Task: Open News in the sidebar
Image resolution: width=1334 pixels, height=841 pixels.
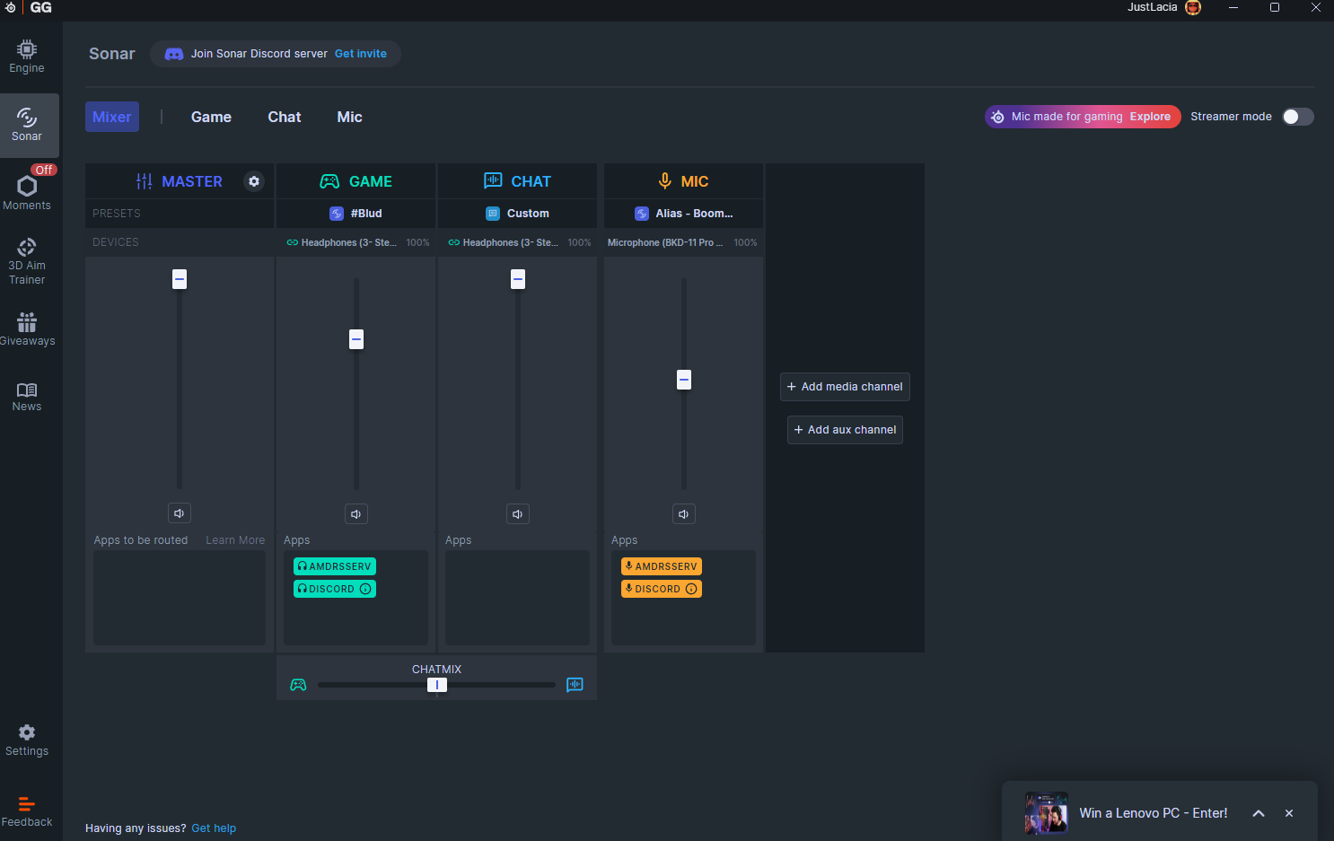Action: pyautogui.click(x=27, y=397)
